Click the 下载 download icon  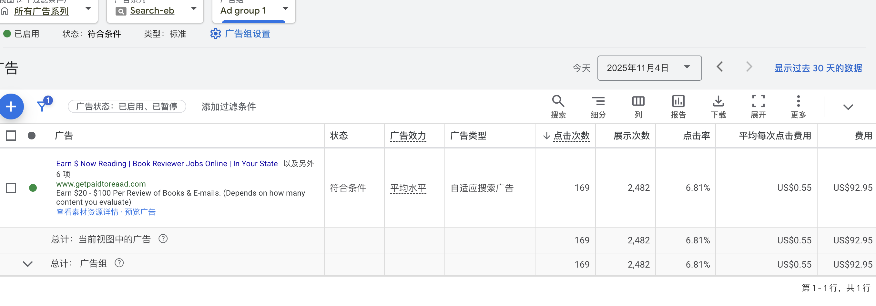[718, 106]
